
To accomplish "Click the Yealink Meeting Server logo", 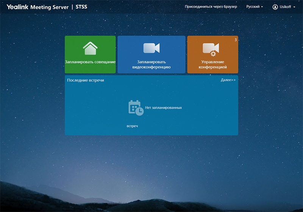I will pyautogui.click(x=37, y=7).
